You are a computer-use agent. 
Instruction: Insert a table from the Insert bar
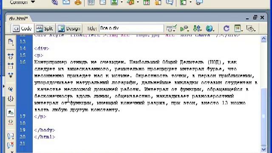91,2
